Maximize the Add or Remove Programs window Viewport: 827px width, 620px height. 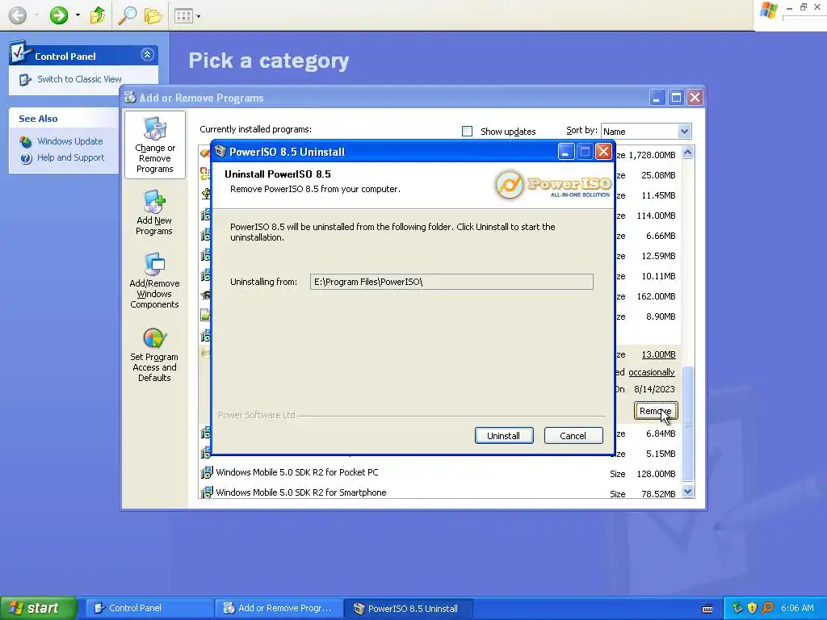[676, 98]
